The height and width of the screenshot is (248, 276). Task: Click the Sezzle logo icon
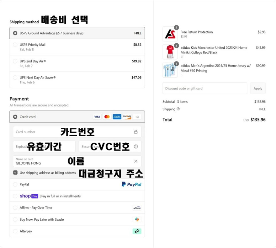(137, 219)
